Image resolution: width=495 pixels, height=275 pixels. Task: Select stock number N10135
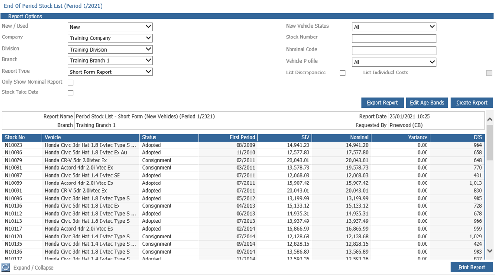(14, 244)
